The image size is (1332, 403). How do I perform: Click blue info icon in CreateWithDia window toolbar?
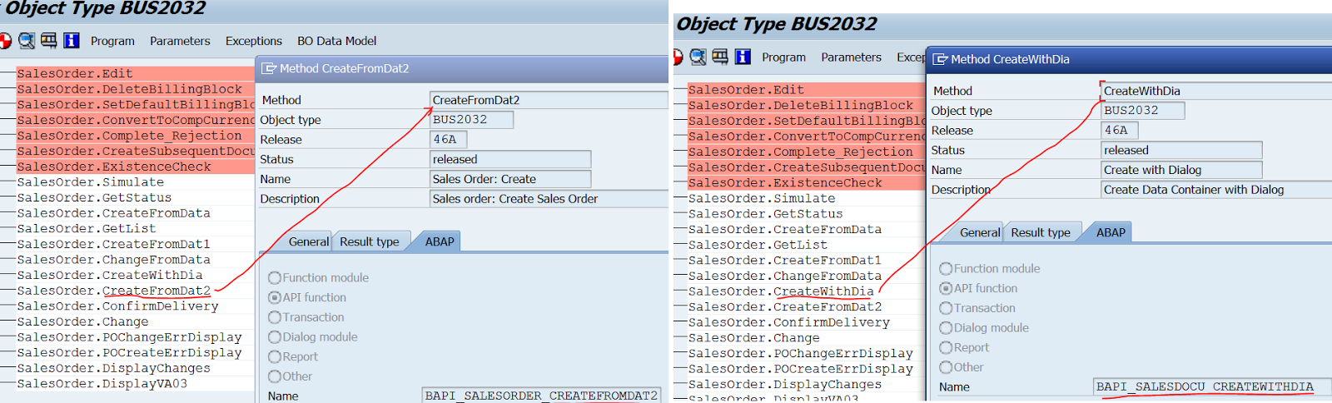click(x=743, y=57)
